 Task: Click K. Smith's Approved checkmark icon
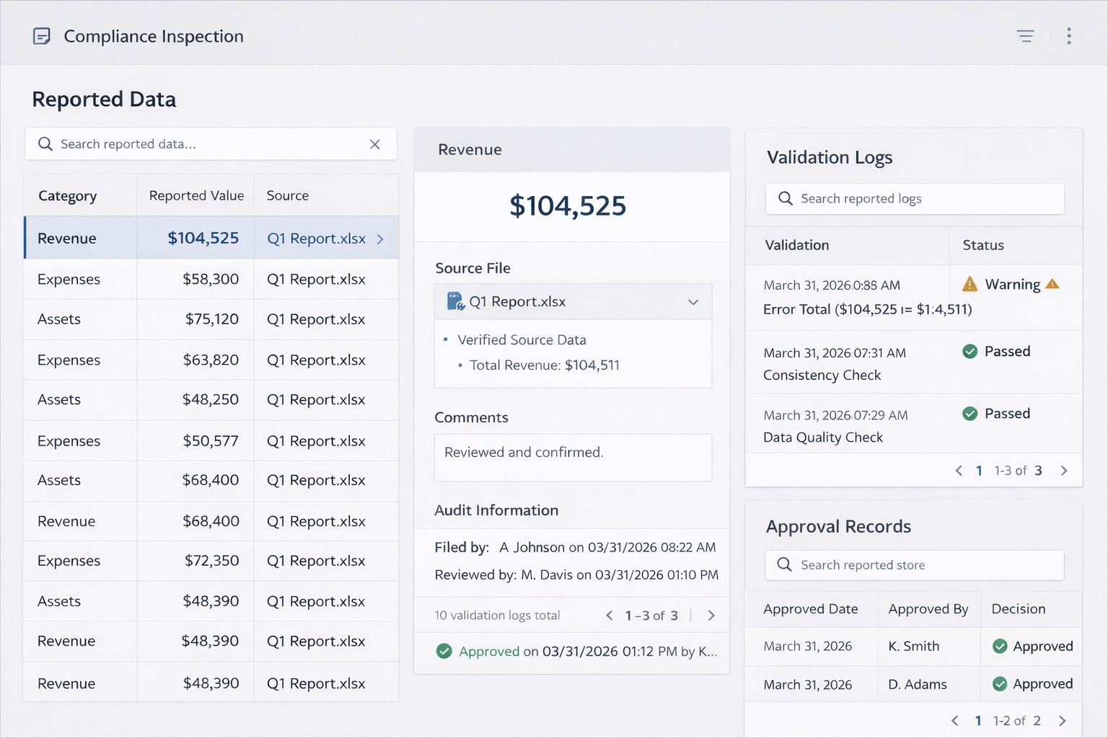tap(1000, 646)
